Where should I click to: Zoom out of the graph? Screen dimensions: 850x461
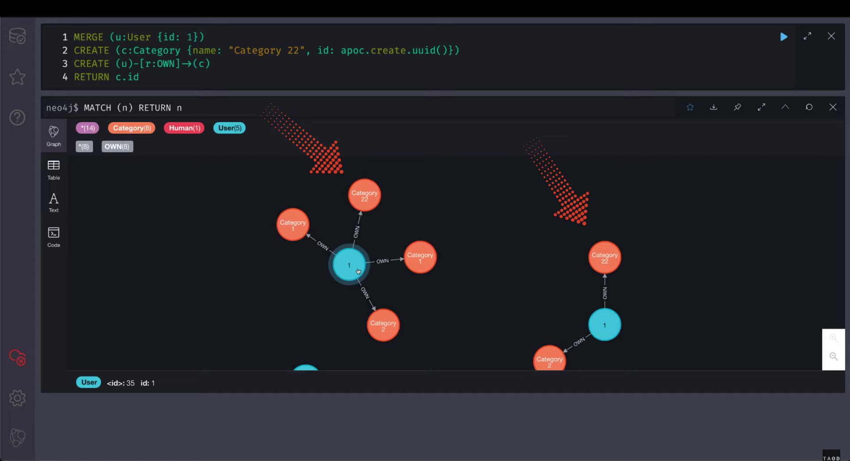pos(834,357)
